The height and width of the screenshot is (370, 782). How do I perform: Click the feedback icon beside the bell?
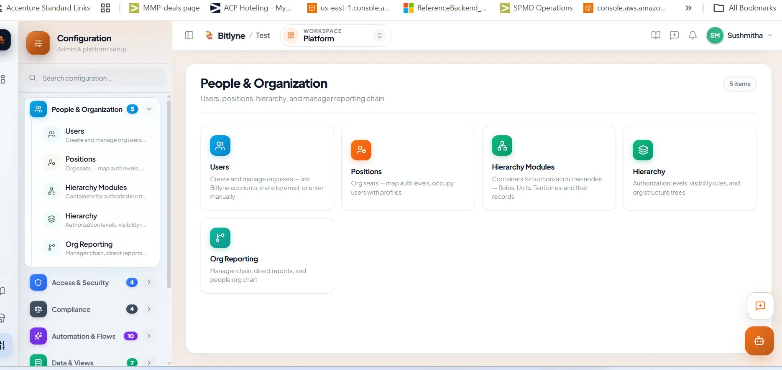point(674,35)
